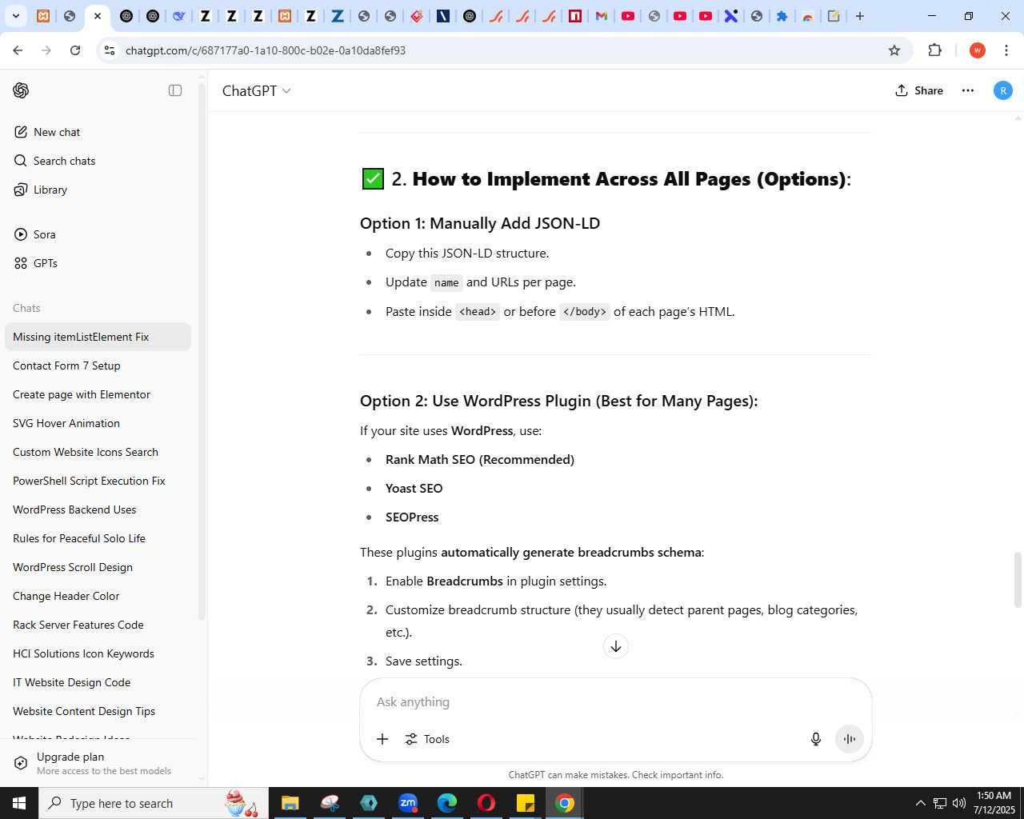The height and width of the screenshot is (819, 1024).
Task: Open Chrome from the taskbar
Action: (565, 803)
